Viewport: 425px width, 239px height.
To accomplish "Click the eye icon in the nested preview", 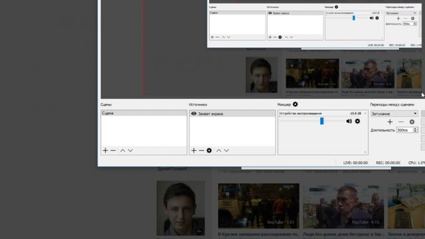I will click(270, 13).
